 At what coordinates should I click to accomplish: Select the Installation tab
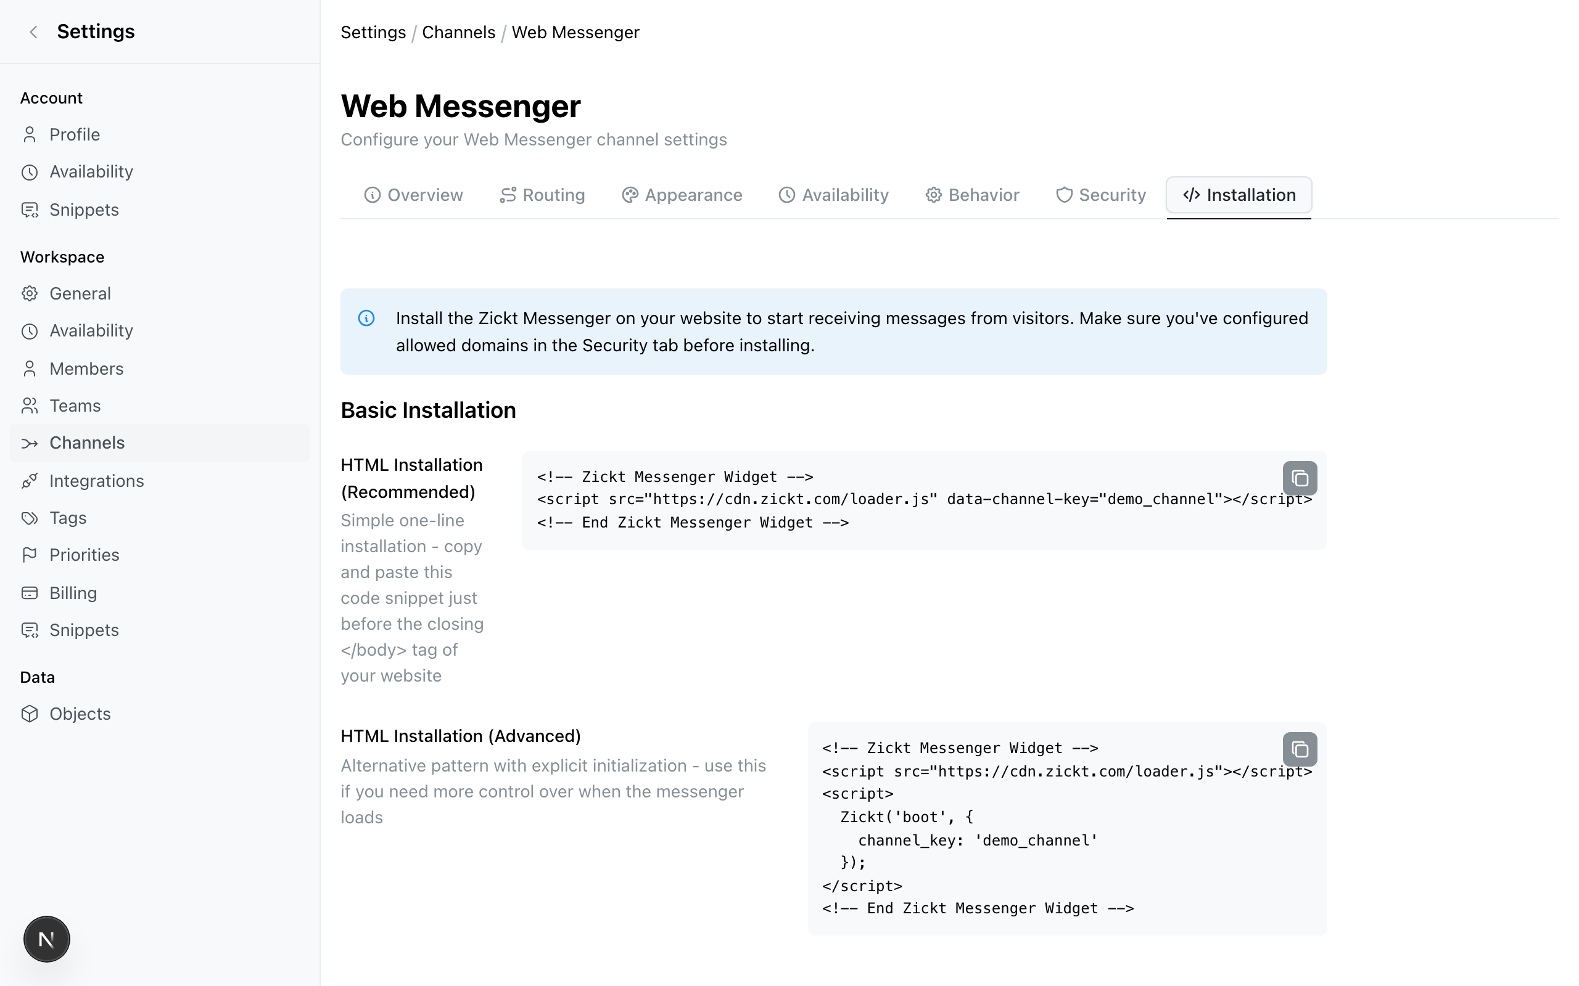(x=1239, y=195)
